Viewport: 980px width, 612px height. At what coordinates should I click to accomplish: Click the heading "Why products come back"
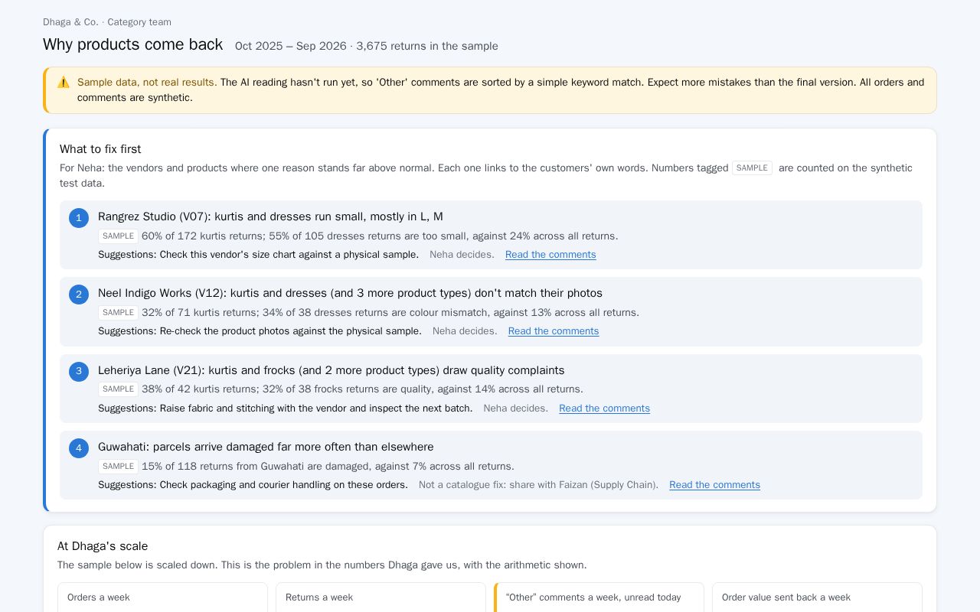(x=133, y=44)
